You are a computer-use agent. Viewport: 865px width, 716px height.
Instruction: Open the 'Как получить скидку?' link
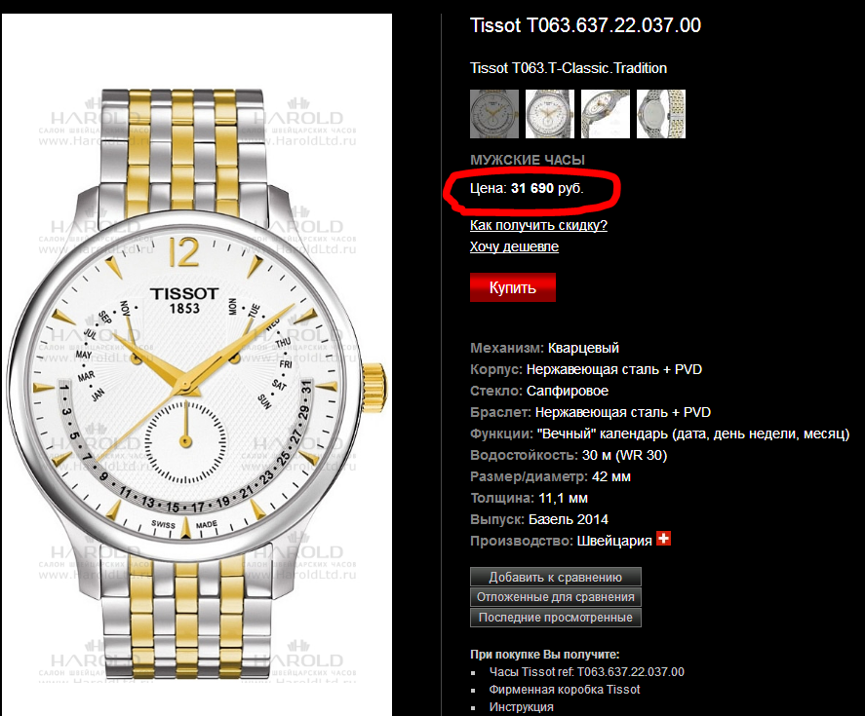coord(538,225)
